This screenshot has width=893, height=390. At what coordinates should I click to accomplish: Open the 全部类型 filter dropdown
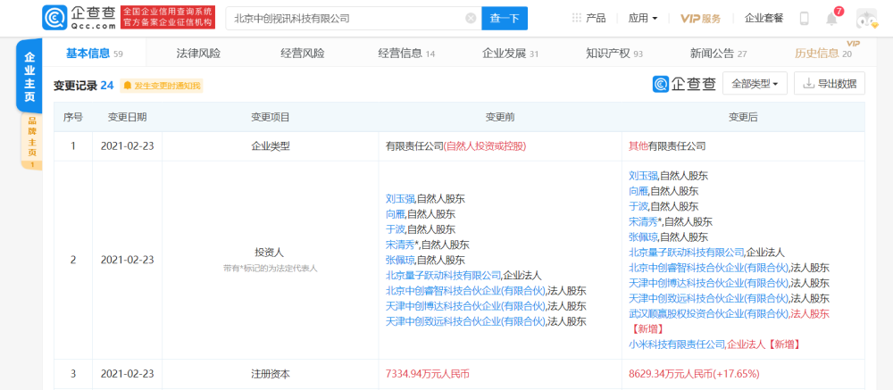click(x=755, y=84)
